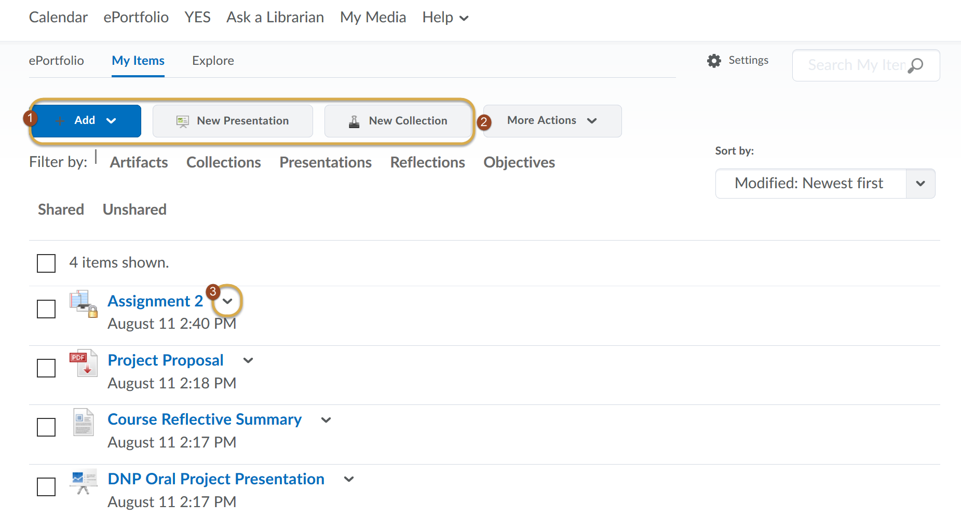Filter by Reflections

(427, 162)
